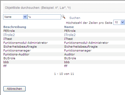Select the ITrole2 entry in Beschreibung column
This screenshot has height=95, width=125.
click(x=9, y=35)
